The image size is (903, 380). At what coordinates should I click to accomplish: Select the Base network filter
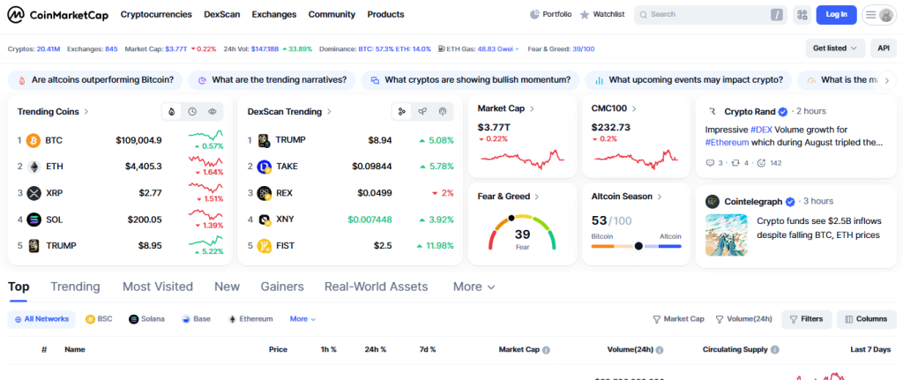[197, 319]
